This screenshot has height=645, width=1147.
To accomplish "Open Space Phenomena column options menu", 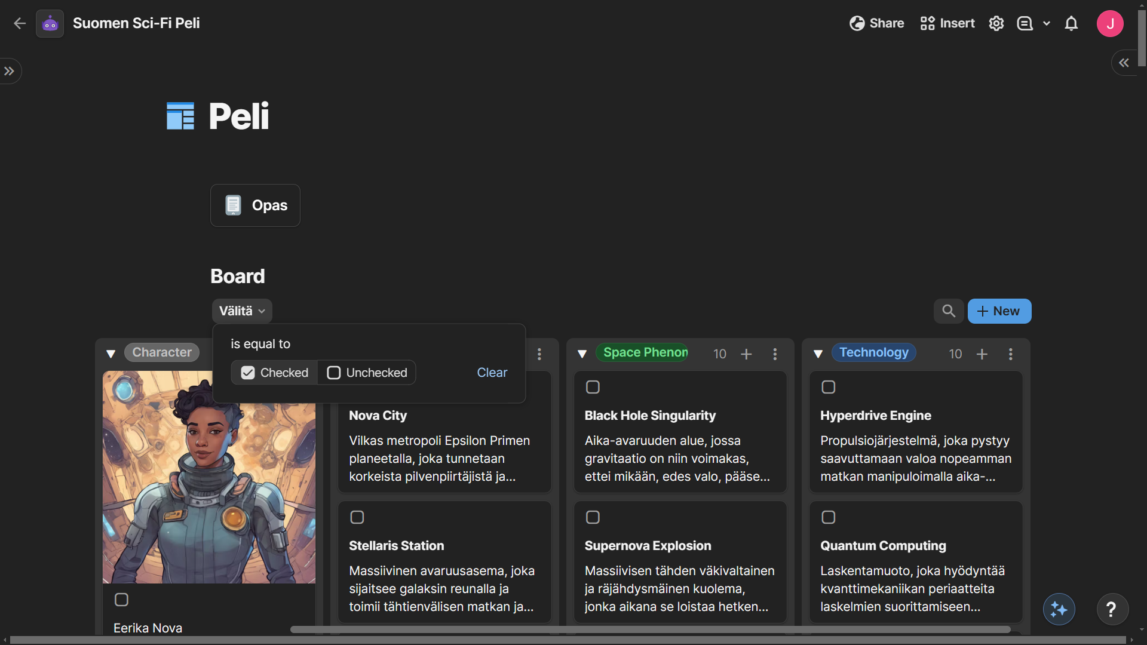I will coord(775,354).
